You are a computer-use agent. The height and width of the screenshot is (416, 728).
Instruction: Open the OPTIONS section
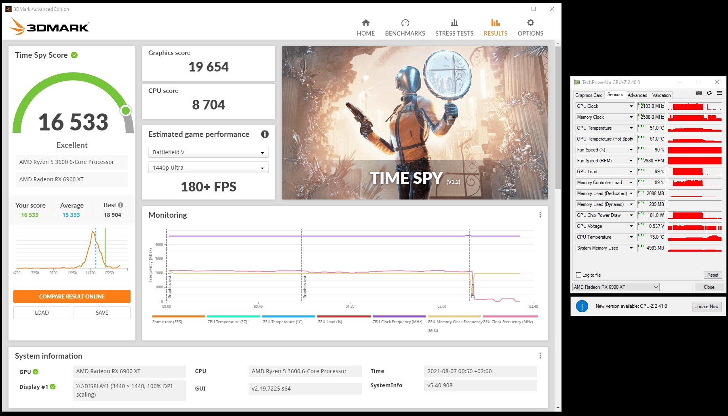(x=530, y=28)
